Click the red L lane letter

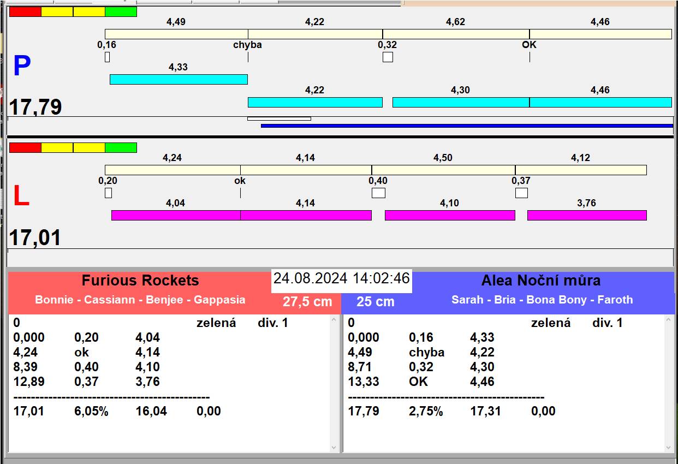pyautogui.click(x=21, y=197)
